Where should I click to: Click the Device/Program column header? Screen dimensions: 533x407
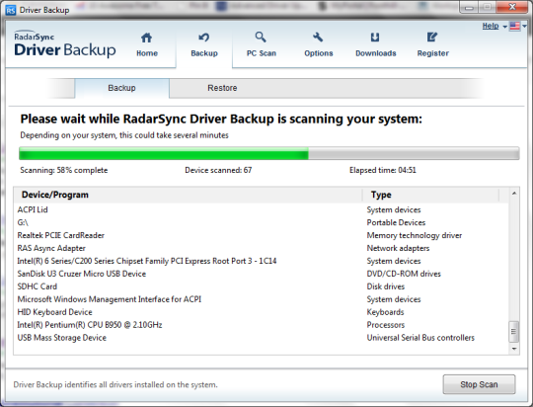tap(188, 195)
